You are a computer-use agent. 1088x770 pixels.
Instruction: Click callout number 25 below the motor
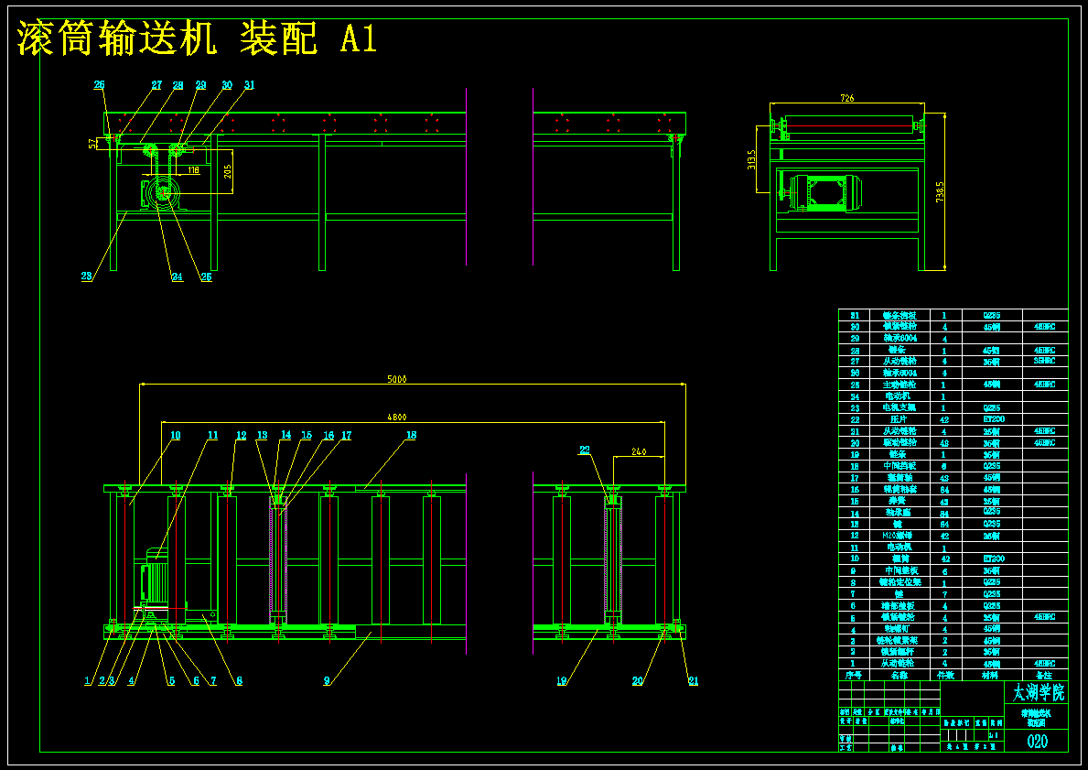pyautogui.click(x=206, y=277)
